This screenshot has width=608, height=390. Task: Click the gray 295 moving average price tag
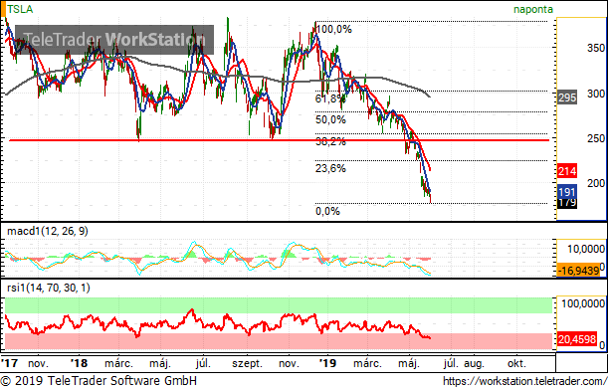[567, 97]
